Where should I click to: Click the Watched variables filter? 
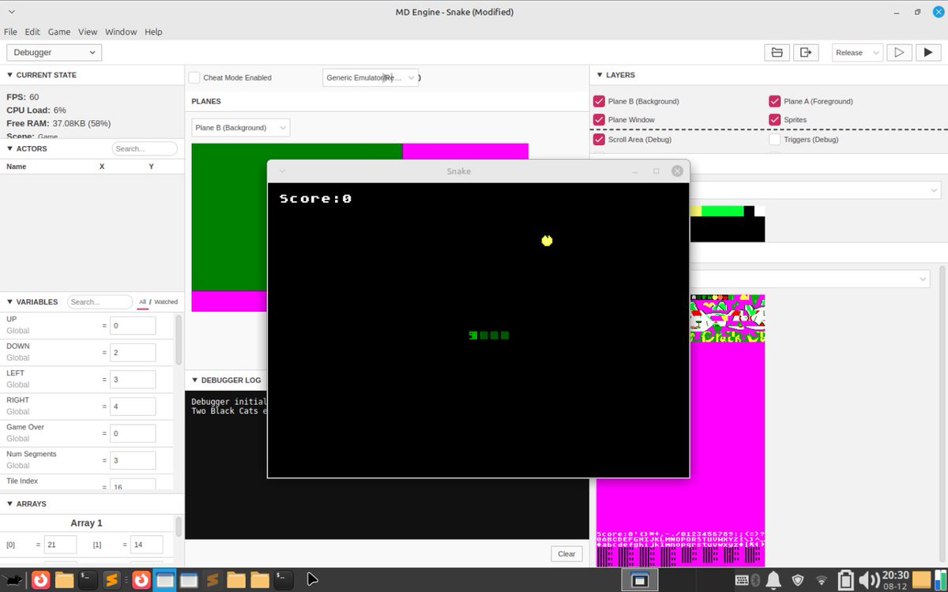click(x=166, y=302)
